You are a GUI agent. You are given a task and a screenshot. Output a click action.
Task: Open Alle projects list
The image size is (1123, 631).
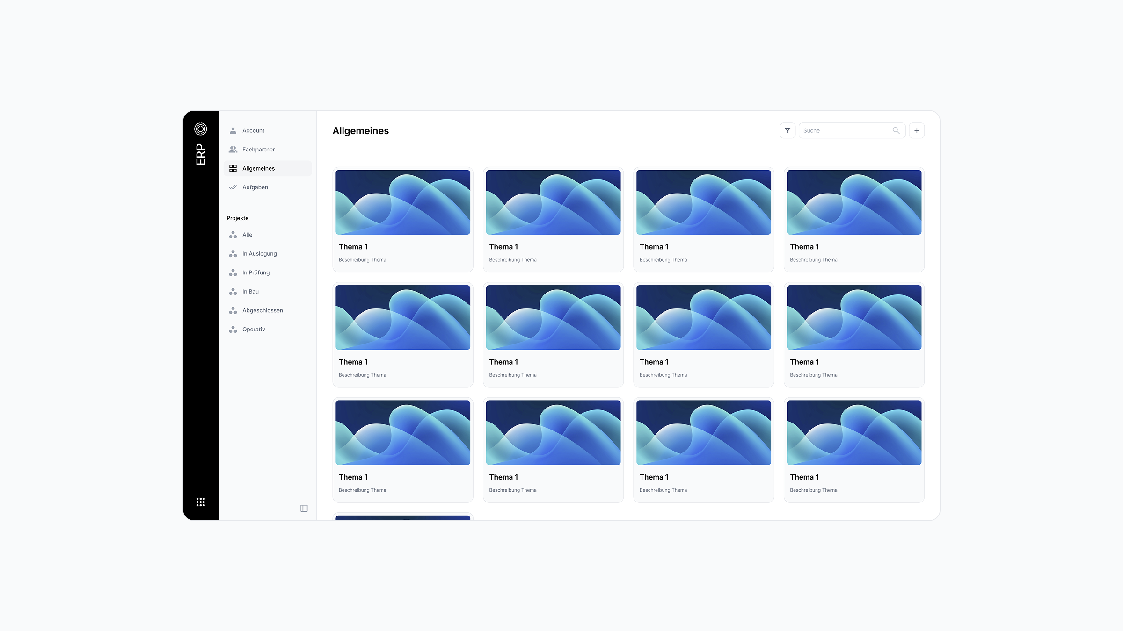tap(248, 235)
